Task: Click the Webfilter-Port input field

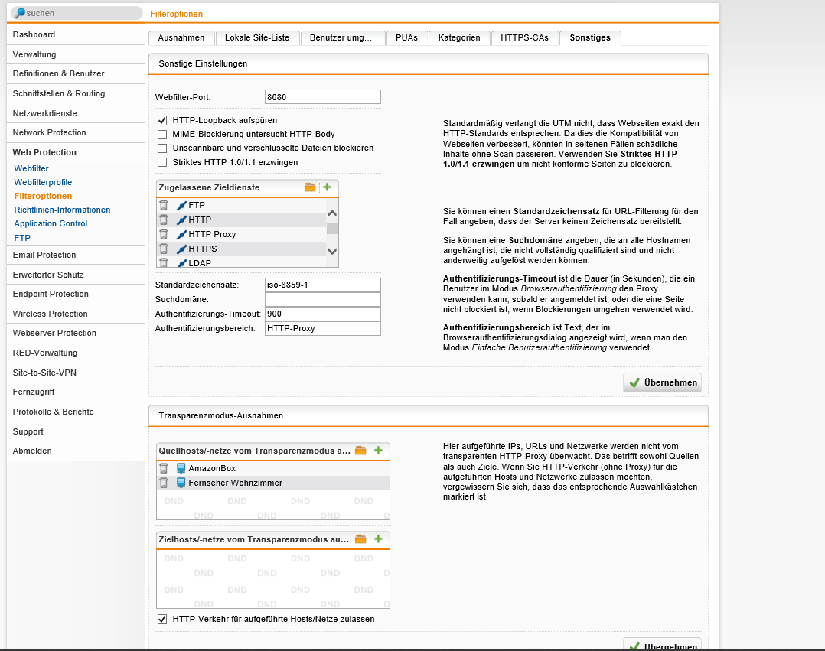Action: pyautogui.click(x=322, y=97)
